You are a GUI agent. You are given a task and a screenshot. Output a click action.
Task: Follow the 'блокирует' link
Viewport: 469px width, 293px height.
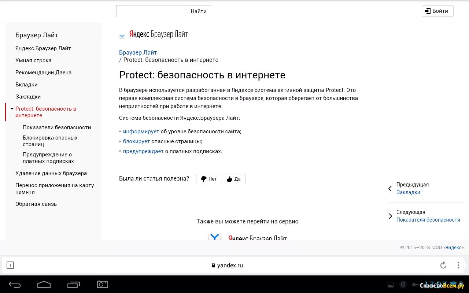[x=136, y=141]
